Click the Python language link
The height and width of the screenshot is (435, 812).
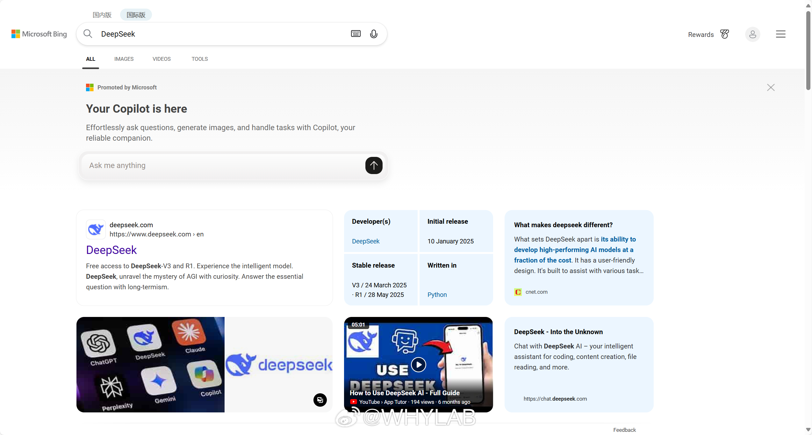click(x=437, y=295)
